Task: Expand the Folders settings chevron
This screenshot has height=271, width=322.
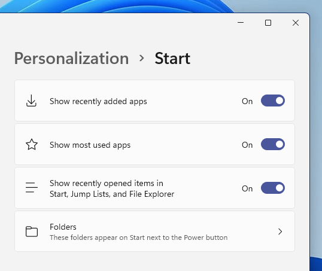Action: [x=280, y=232]
